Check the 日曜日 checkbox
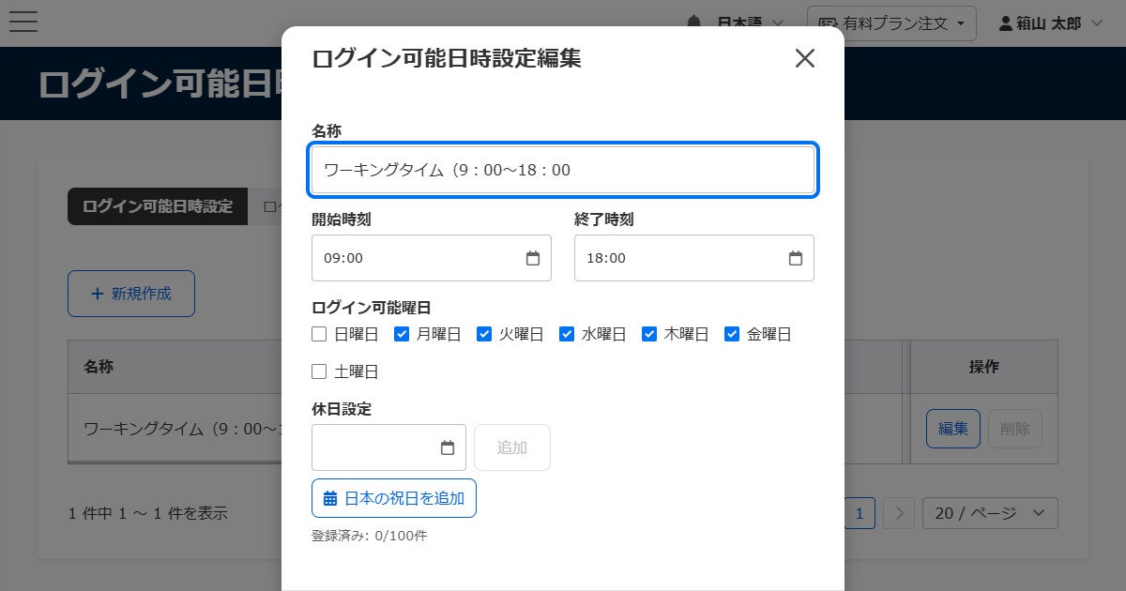 319,334
